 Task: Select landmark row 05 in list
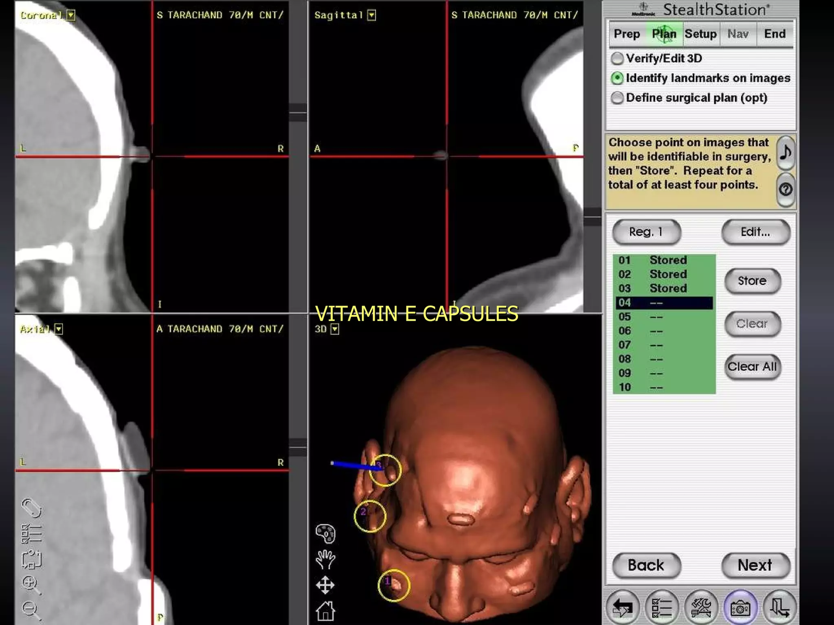(664, 317)
